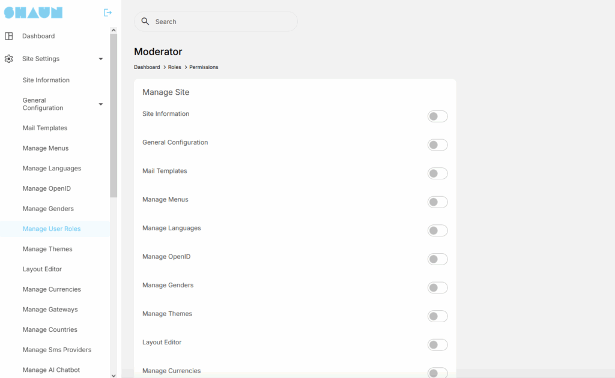615x378 pixels.
Task: Select Manage Gateways from sidebar
Action: point(50,310)
